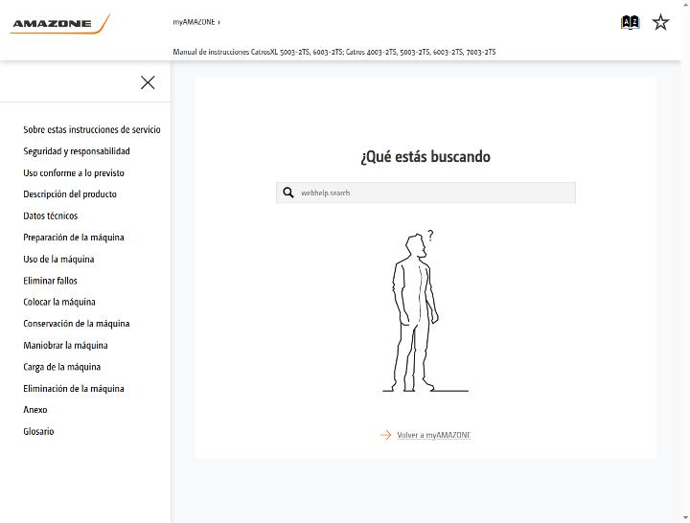Open Maniobrar la máquina
Viewport: 690px width, 523px height.
tap(65, 345)
